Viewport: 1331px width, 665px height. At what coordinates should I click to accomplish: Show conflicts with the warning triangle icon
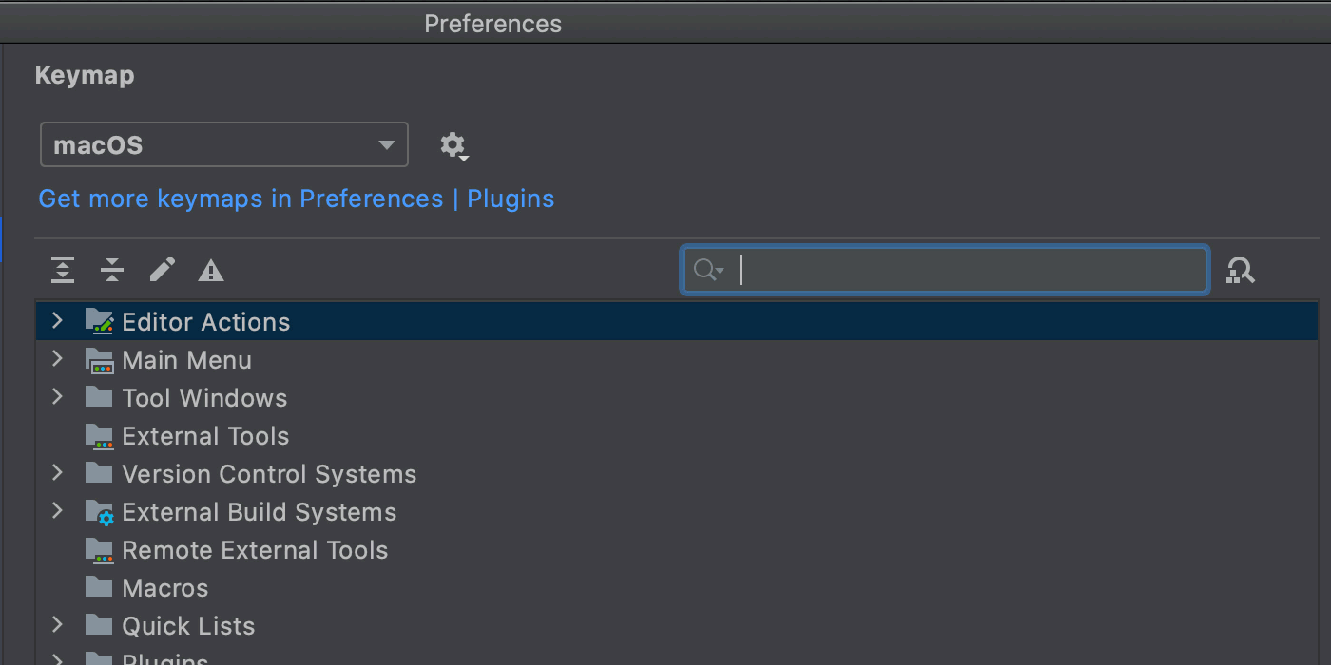(x=211, y=272)
